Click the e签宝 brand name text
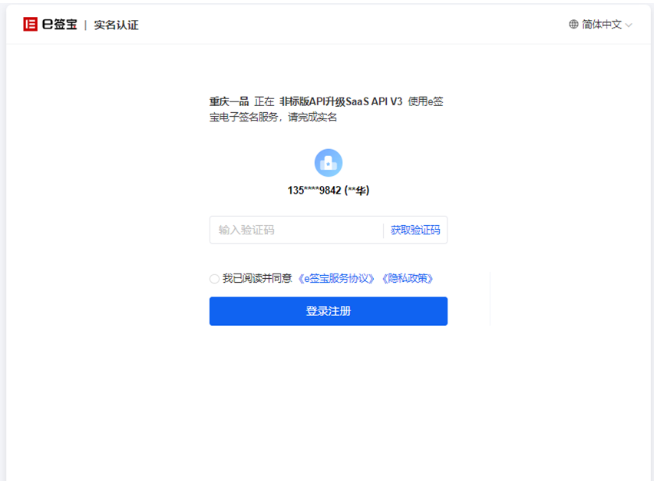This screenshot has width=654, height=481. point(60,25)
